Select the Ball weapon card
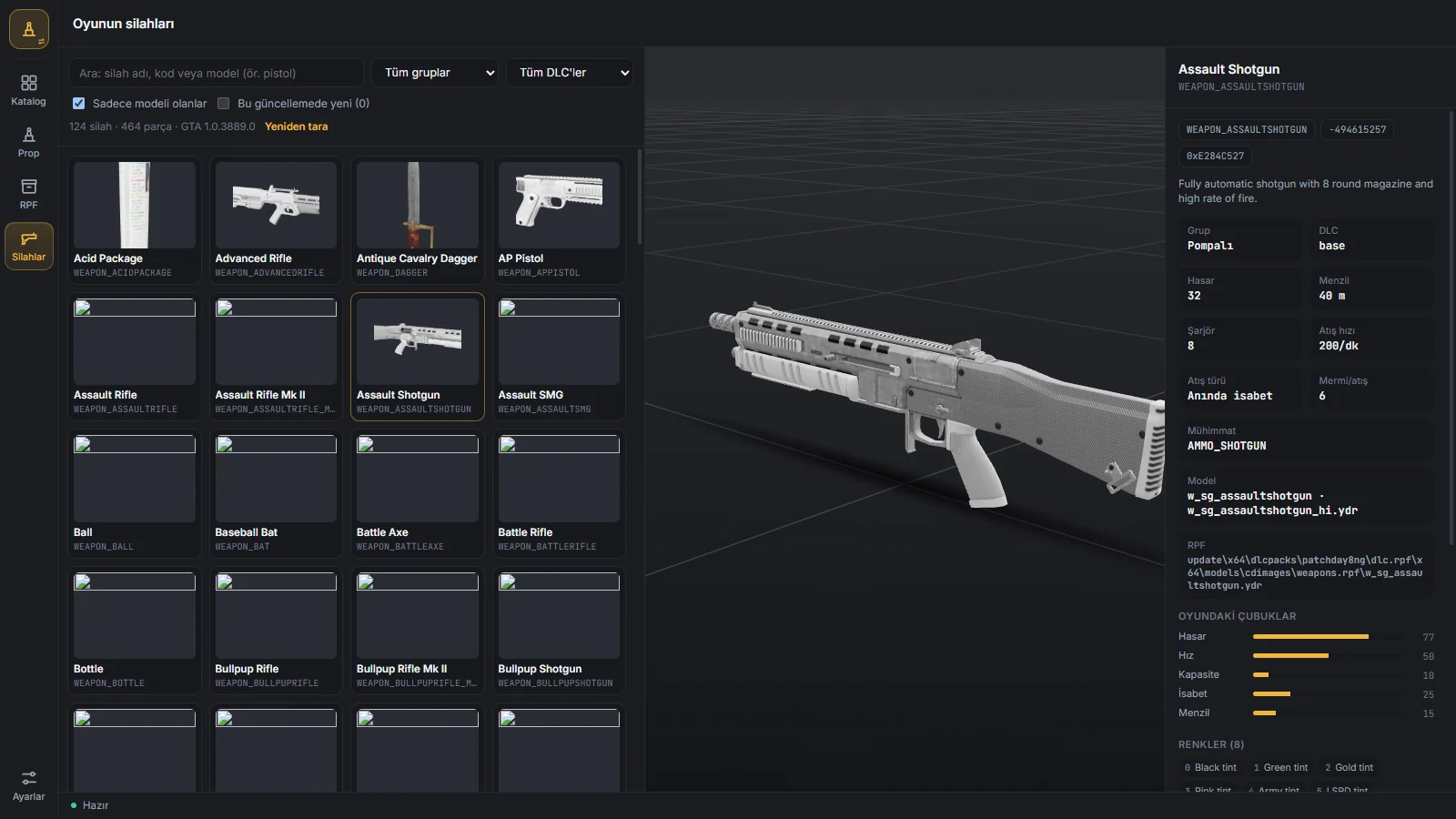 [135, 494]
